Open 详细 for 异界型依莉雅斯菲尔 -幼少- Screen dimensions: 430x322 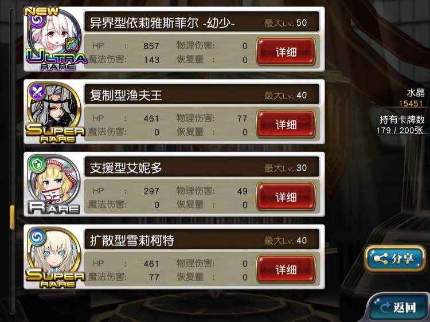click(286, 52)
